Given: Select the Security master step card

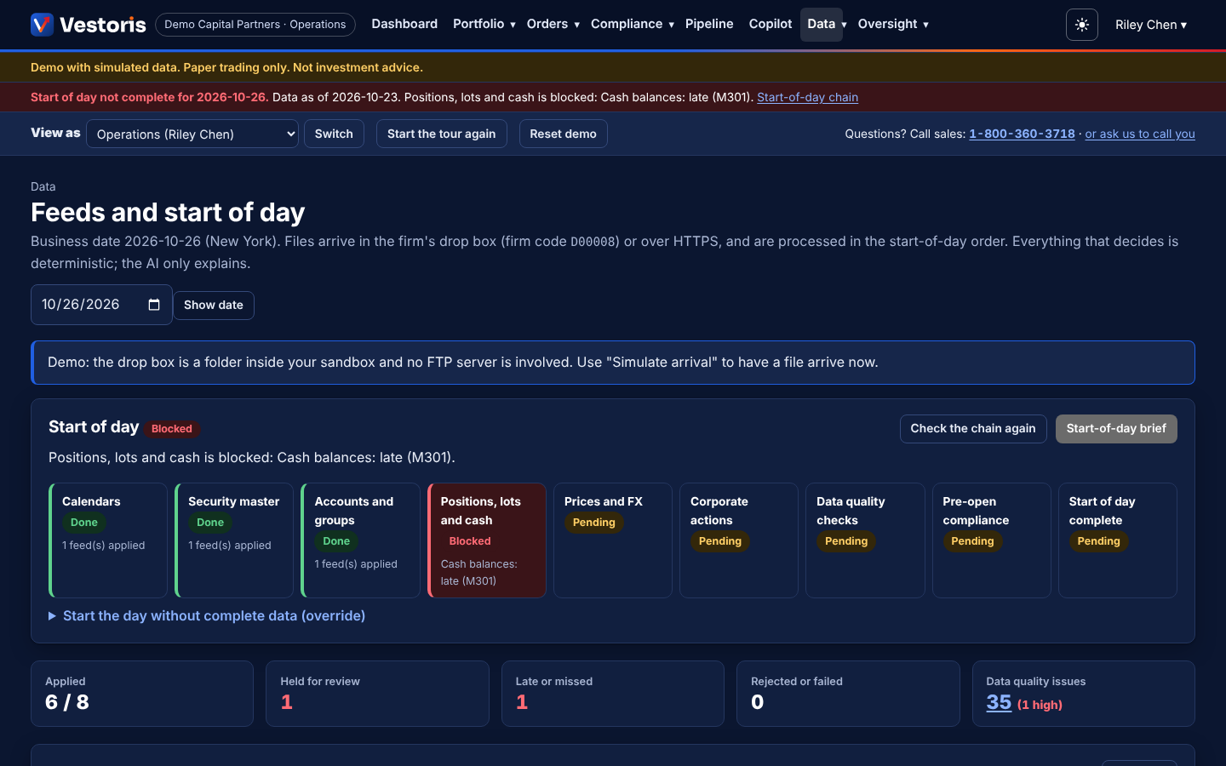Looking at the screenshot, I should [234, 540].
